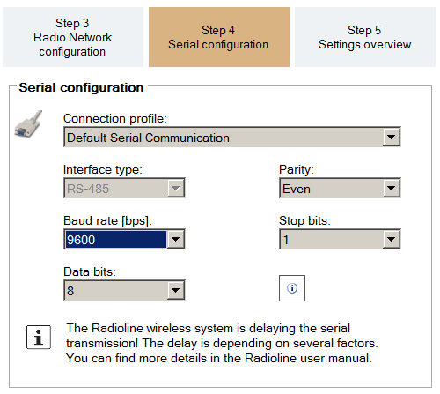This screenshot has height=394, width=440.
Task: Click the highlighted 9600 baud rate field
Action: 116,239
